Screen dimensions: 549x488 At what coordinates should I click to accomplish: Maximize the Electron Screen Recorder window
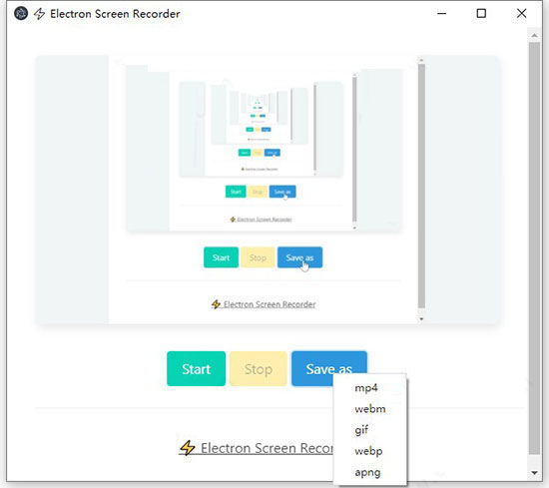click(481, 14)
